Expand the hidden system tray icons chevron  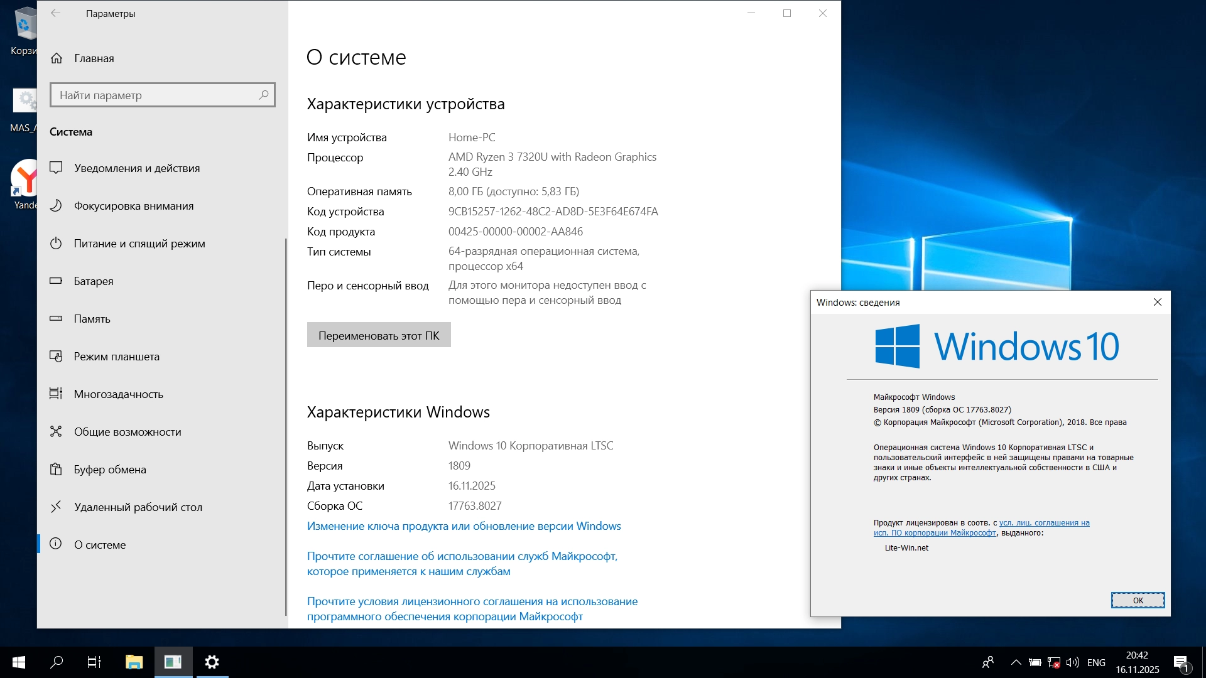pos(1016,662)
